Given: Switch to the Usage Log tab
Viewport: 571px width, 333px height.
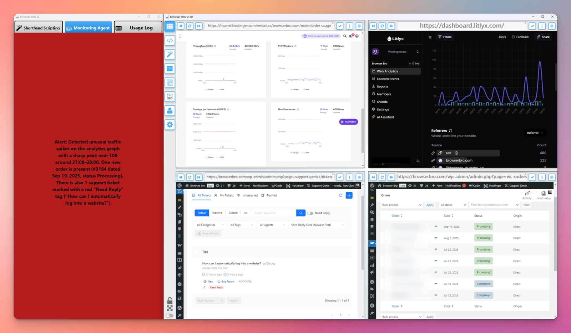Looking at the screenshot, I should pyautogui.click(x=138, y=28).
